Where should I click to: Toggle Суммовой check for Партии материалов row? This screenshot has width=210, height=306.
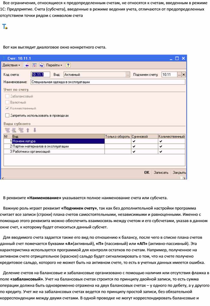(x=134, y=146)
